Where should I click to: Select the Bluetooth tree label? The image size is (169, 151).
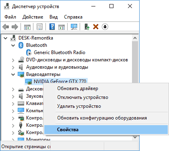pyautogui.click(x=37, y=45)
